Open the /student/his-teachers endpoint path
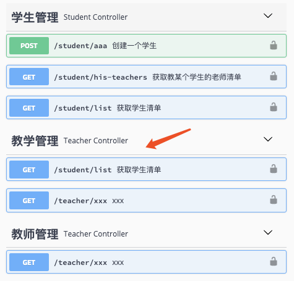Image resolution: width=294 pixels, height=281 pixels. (100, 77)
